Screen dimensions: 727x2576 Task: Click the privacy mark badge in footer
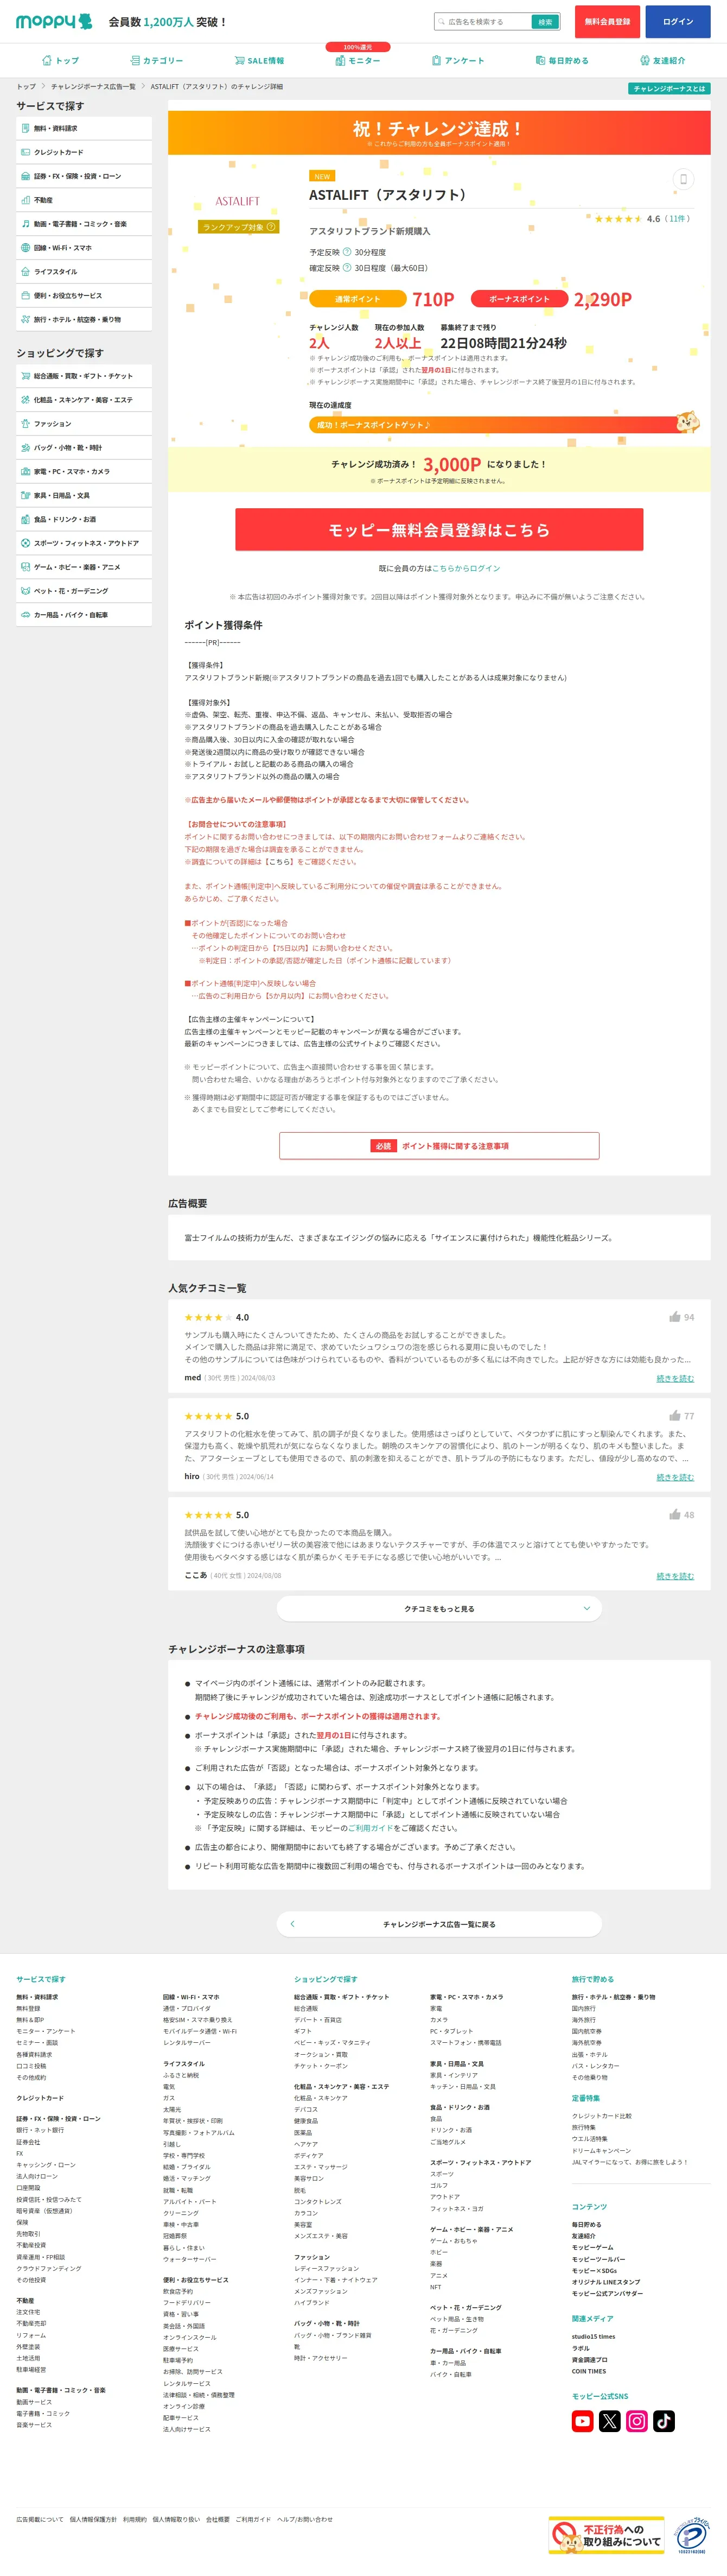[693, 2535]
